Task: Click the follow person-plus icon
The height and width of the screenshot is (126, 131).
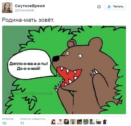Action: tap(109, 7)
